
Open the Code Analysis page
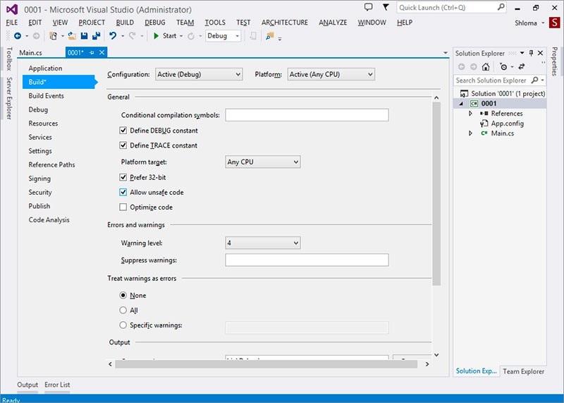49,219
